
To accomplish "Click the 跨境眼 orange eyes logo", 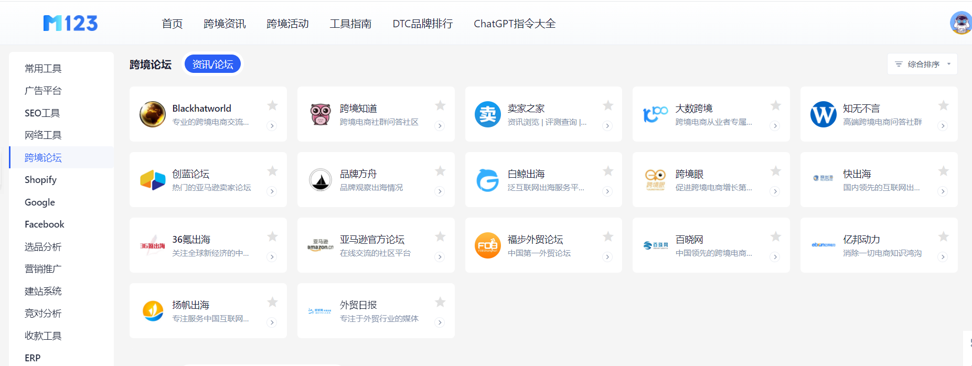I will click(656, 180).
